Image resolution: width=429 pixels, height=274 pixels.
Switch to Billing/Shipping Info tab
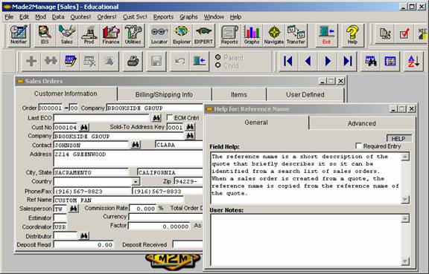[x=164, y=94]
